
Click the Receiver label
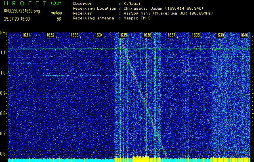point(82,13)
